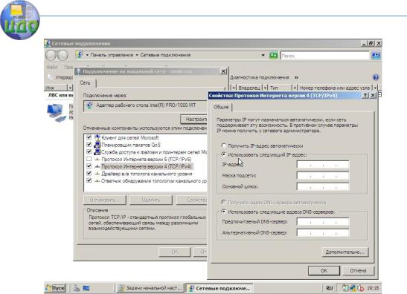Click Отмена in TCP/IPv4 properties dialog
Screen dimensions: 407x294
pyautogui.click(x=358, y=271)
